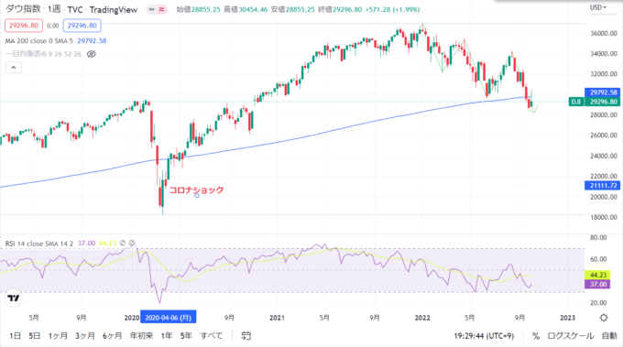Click the 2022 time axis label
Viewport: 623px width, 347px height.
[422, 318]
